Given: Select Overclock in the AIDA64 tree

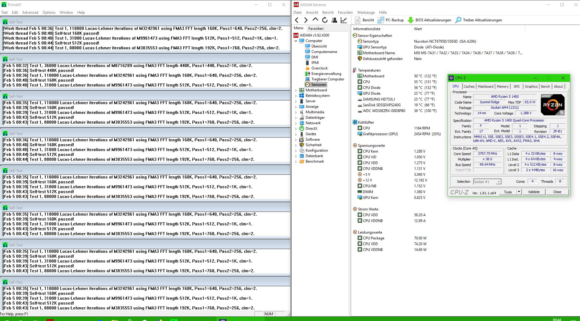Looking at the screenshot, I should click(316, 68).
